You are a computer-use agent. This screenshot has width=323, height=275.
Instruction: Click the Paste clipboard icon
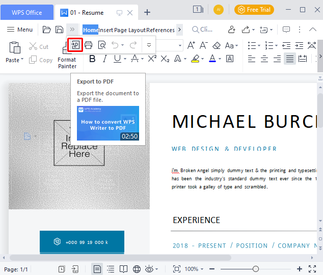(15, 47)
